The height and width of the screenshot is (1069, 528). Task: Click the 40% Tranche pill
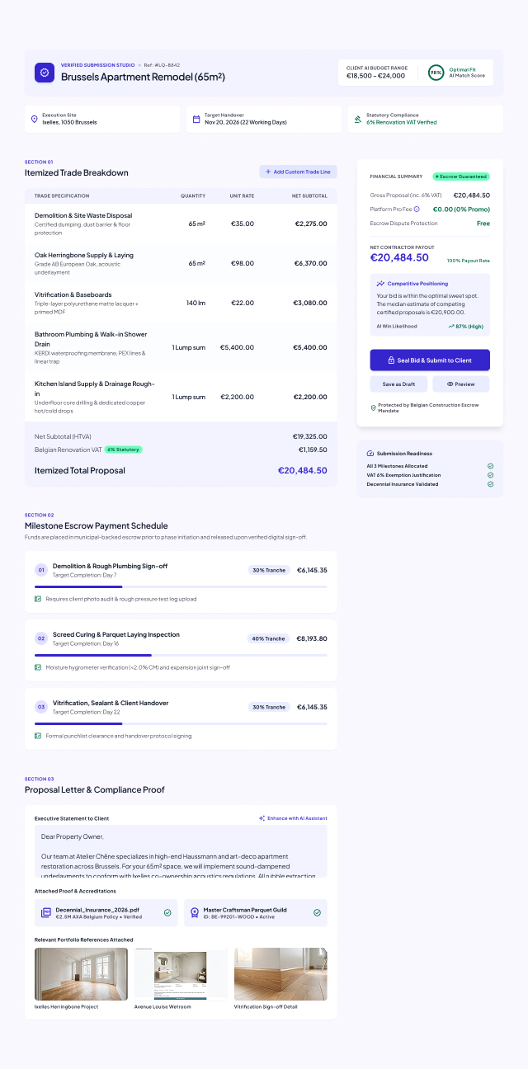269,638
